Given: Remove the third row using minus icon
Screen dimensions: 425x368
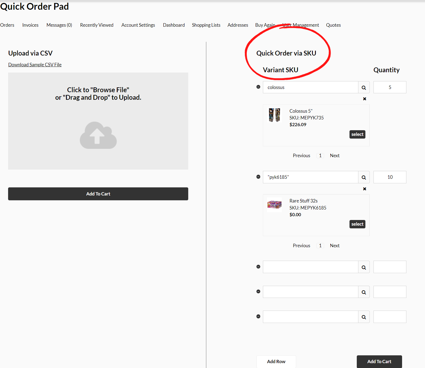Looking at the screenshot, I should 258,267.
